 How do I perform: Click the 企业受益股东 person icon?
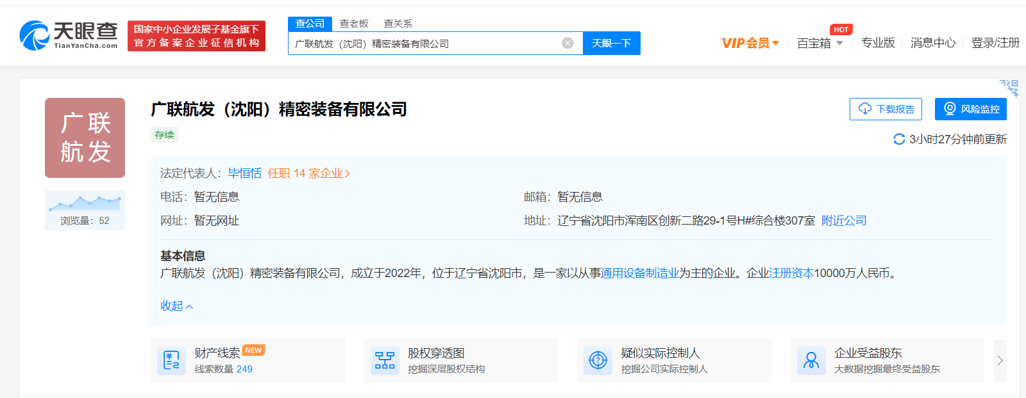click(811, 360)
